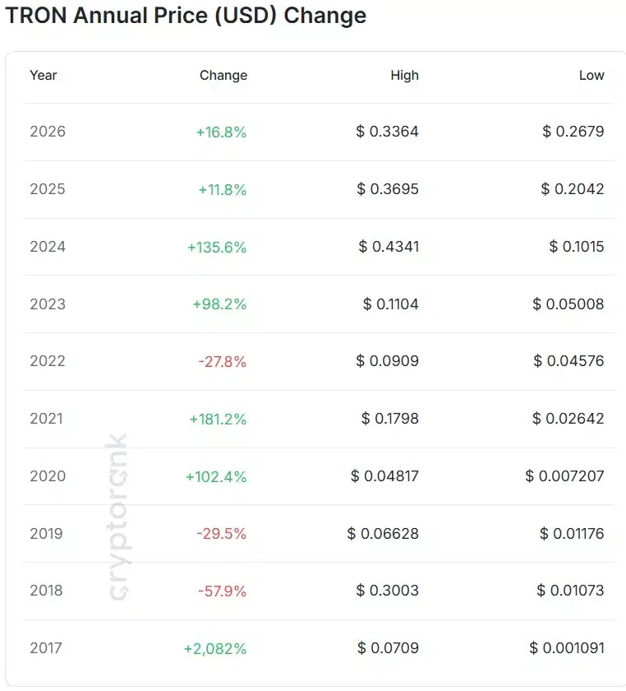Click the Year column header
The width and height of the screenshot is (626, 691).
(44, 75)
